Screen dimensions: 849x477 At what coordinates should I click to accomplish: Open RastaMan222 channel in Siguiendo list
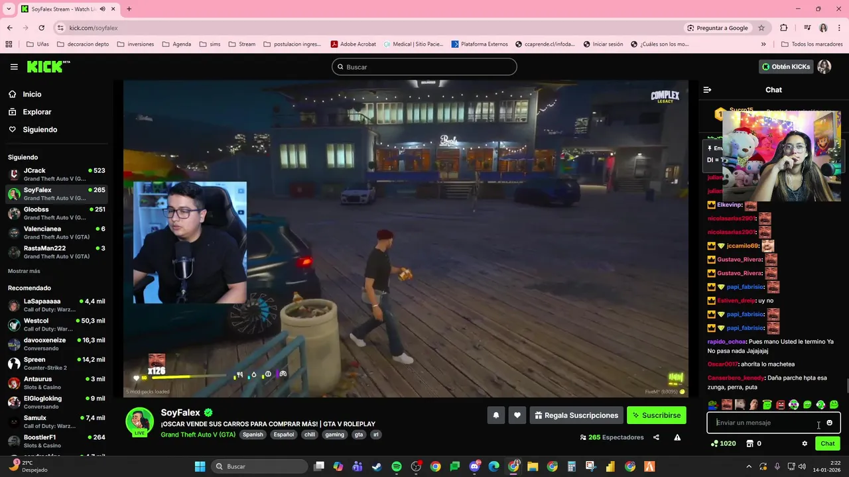coord(56,252)
